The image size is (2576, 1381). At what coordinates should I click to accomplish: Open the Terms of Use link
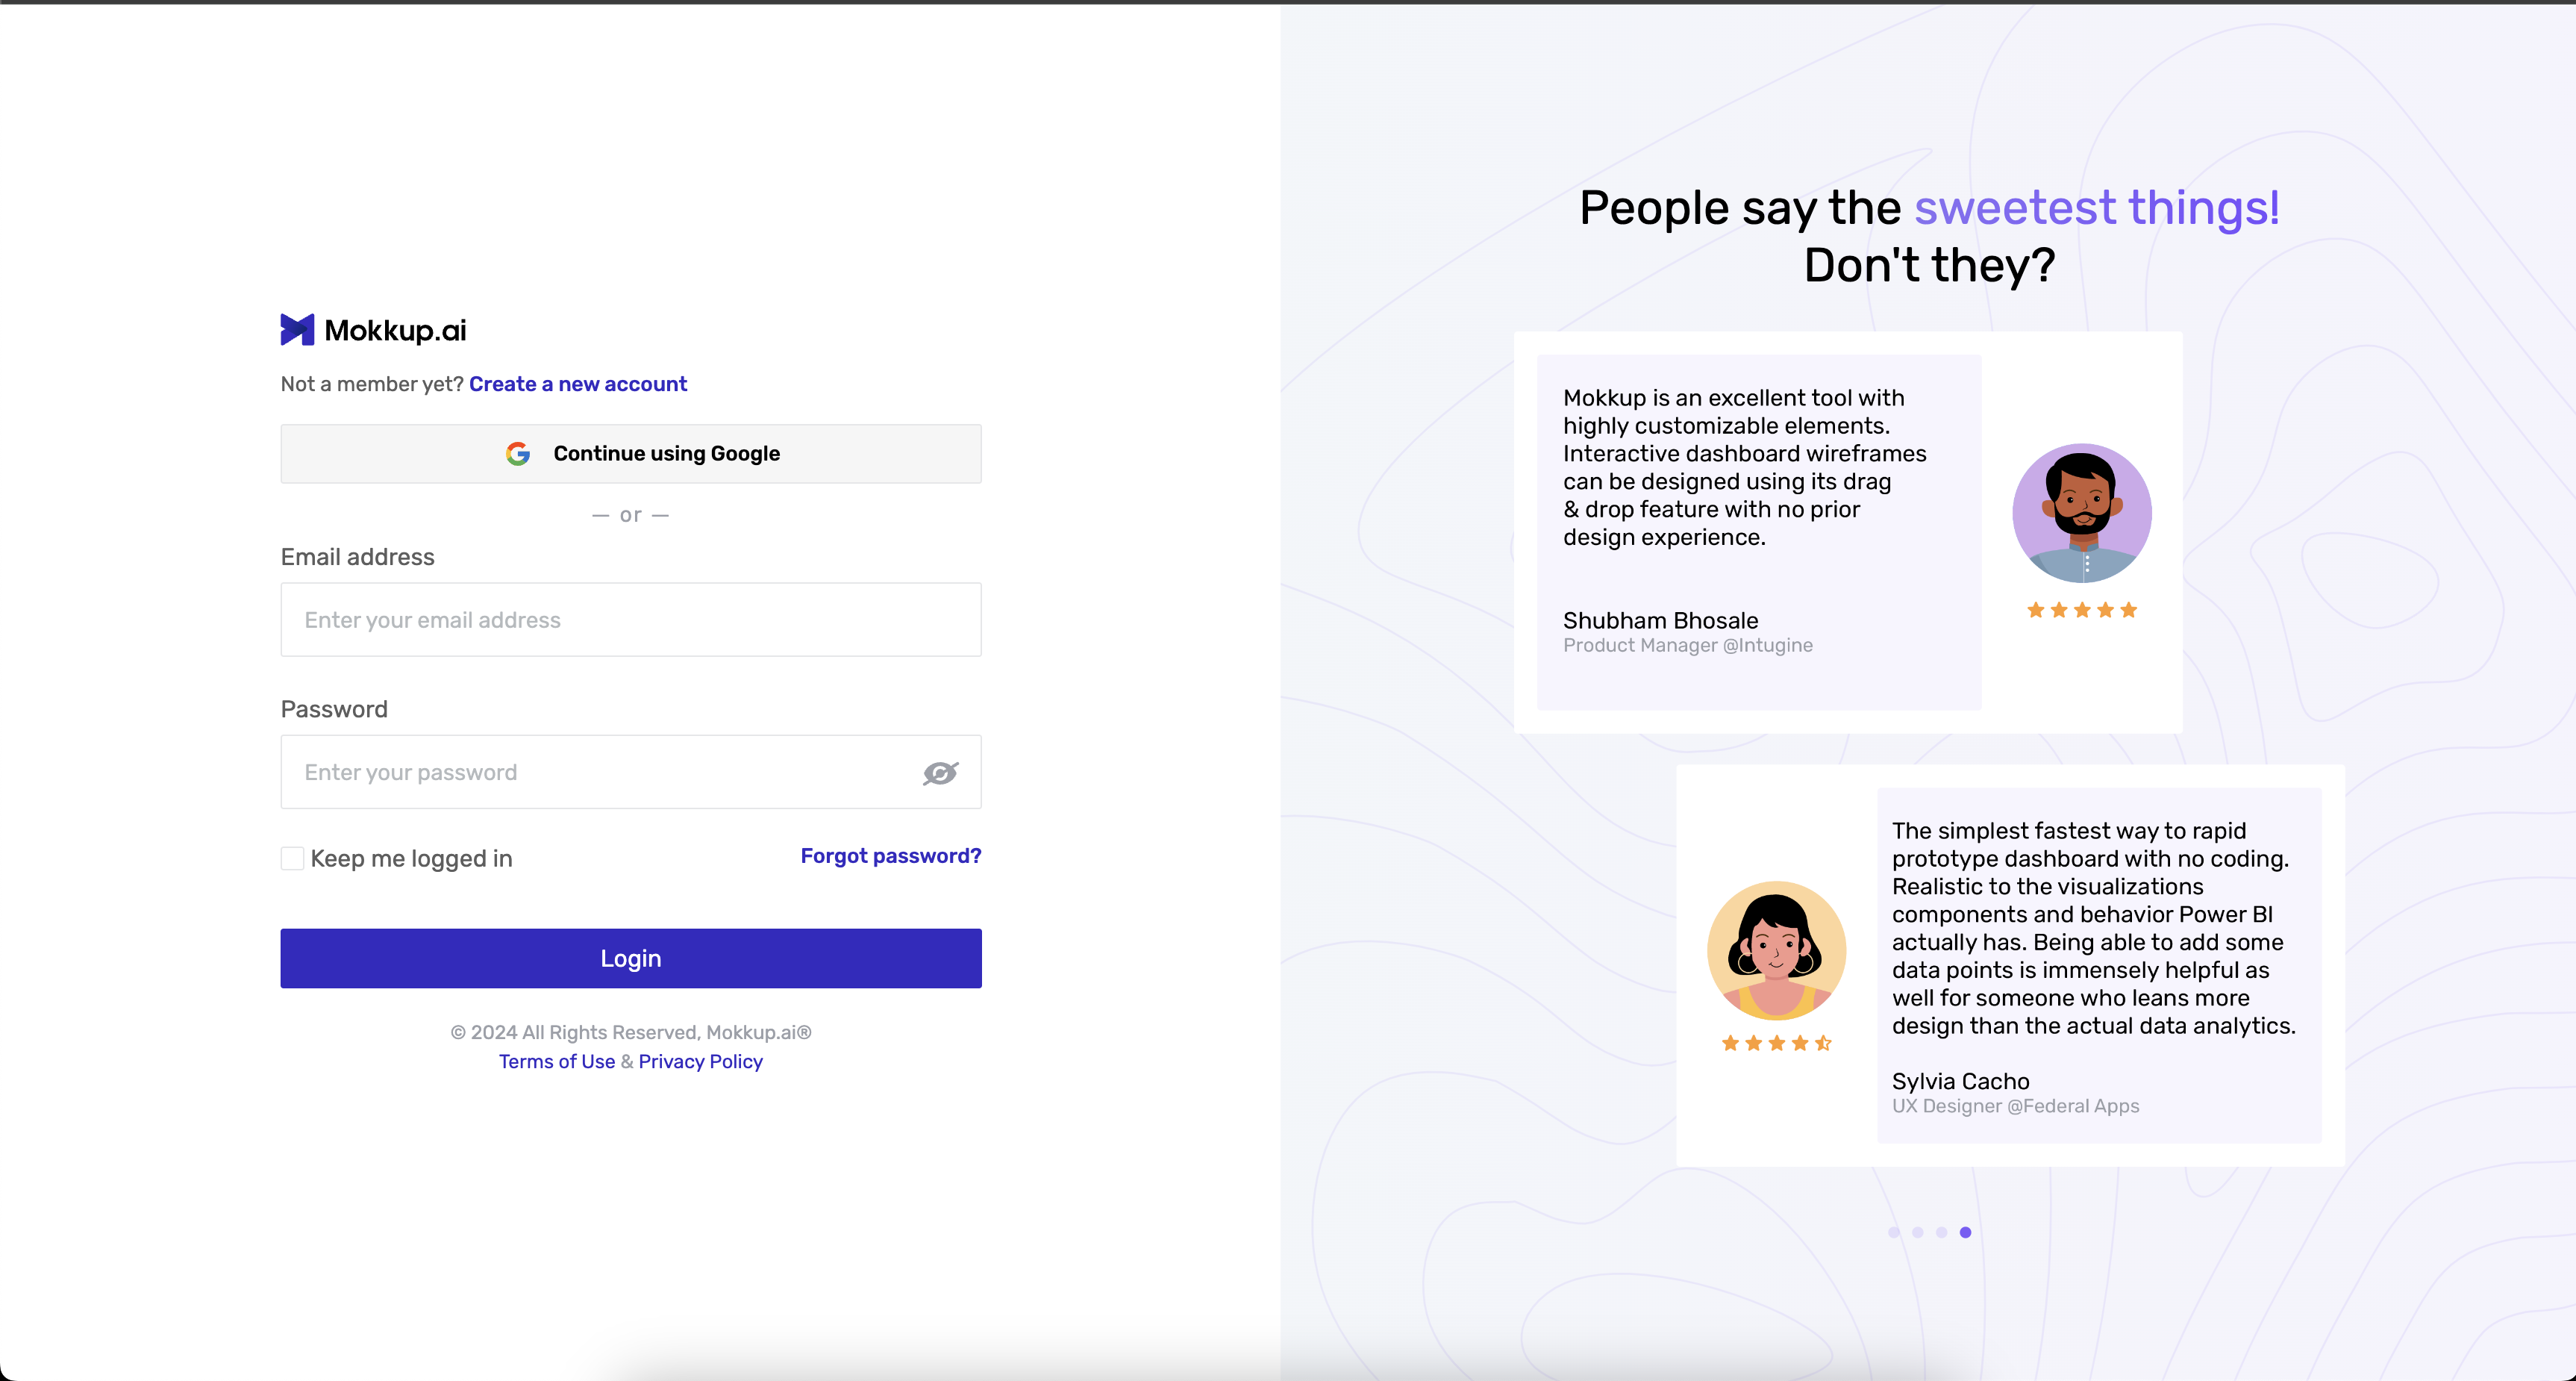tap(557, 1062)
